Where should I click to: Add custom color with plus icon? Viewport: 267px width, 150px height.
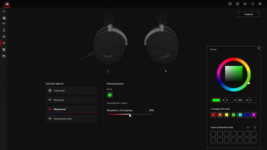tap(248, 127)
